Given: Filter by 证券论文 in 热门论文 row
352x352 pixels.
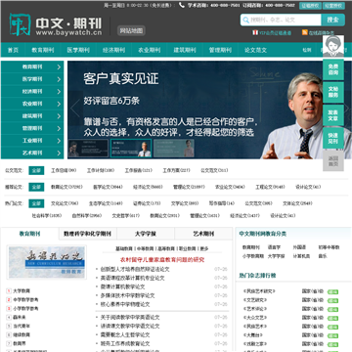Looking at the screenshot, I should pos(147,203).
